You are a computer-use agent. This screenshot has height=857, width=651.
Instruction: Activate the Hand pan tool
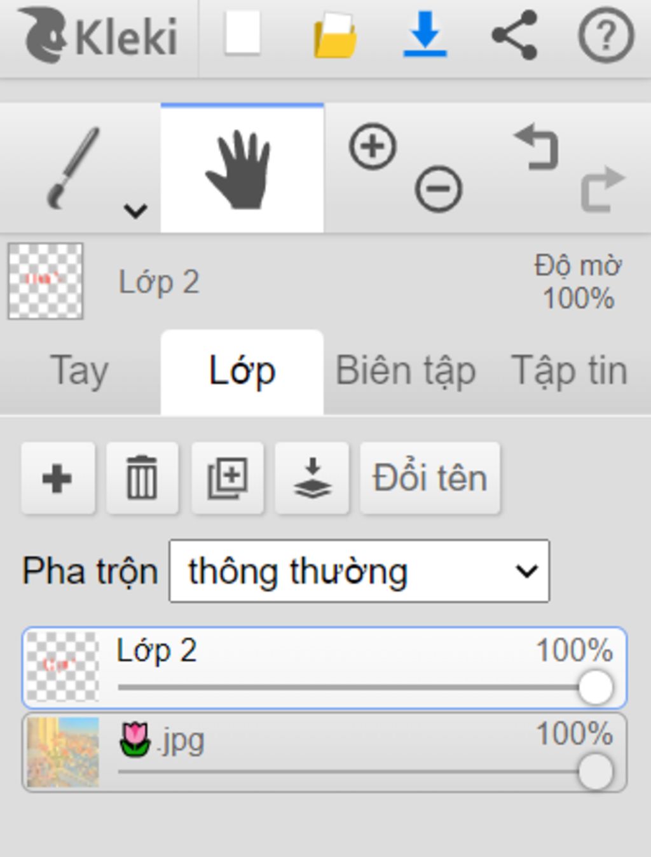(x=242, y=169)
